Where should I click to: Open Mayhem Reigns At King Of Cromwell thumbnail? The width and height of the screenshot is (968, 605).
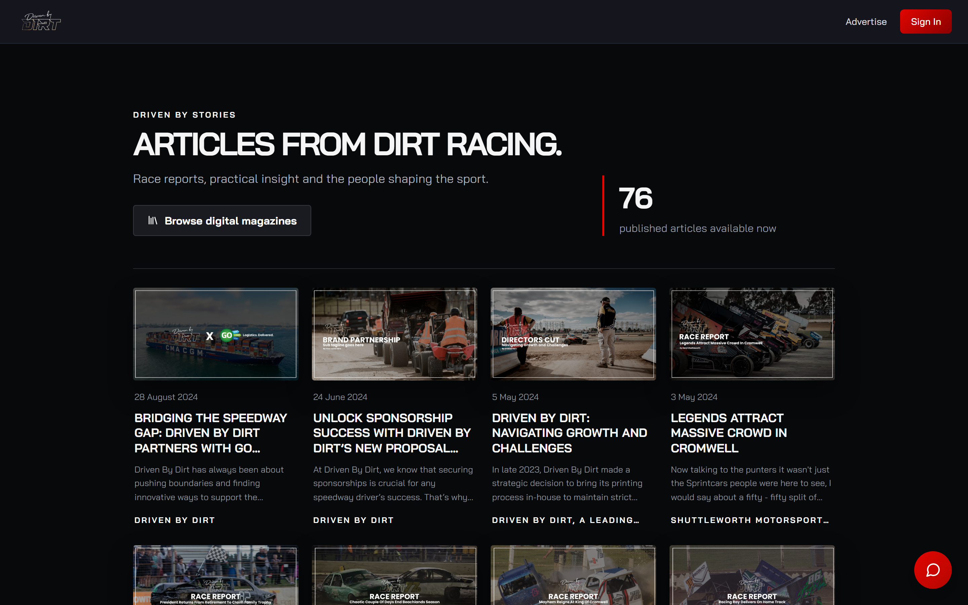[x=573, y=575]
